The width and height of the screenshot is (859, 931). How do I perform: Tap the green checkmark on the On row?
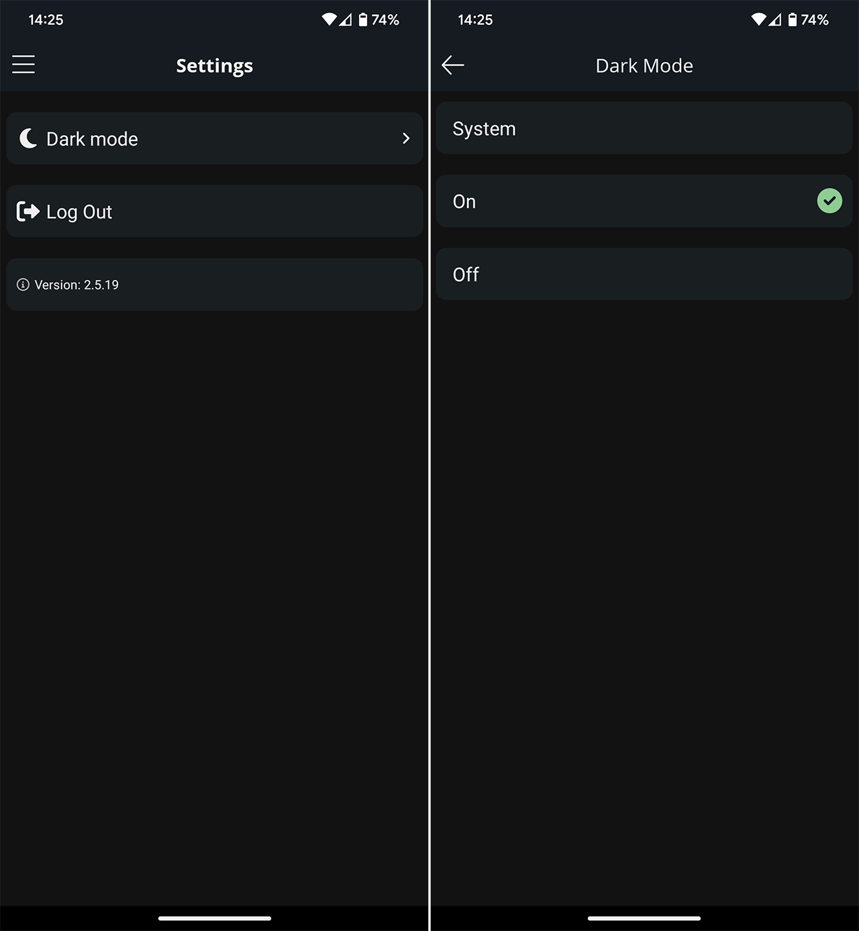click(829, 201)
